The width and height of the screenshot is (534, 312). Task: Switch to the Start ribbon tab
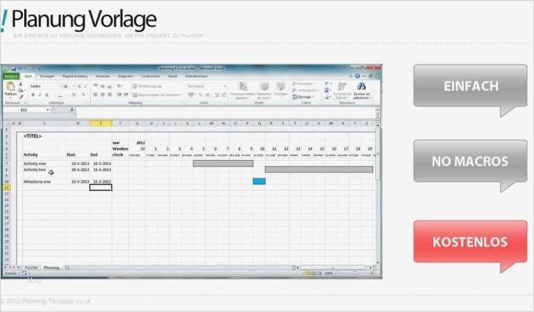pos(28,76)
